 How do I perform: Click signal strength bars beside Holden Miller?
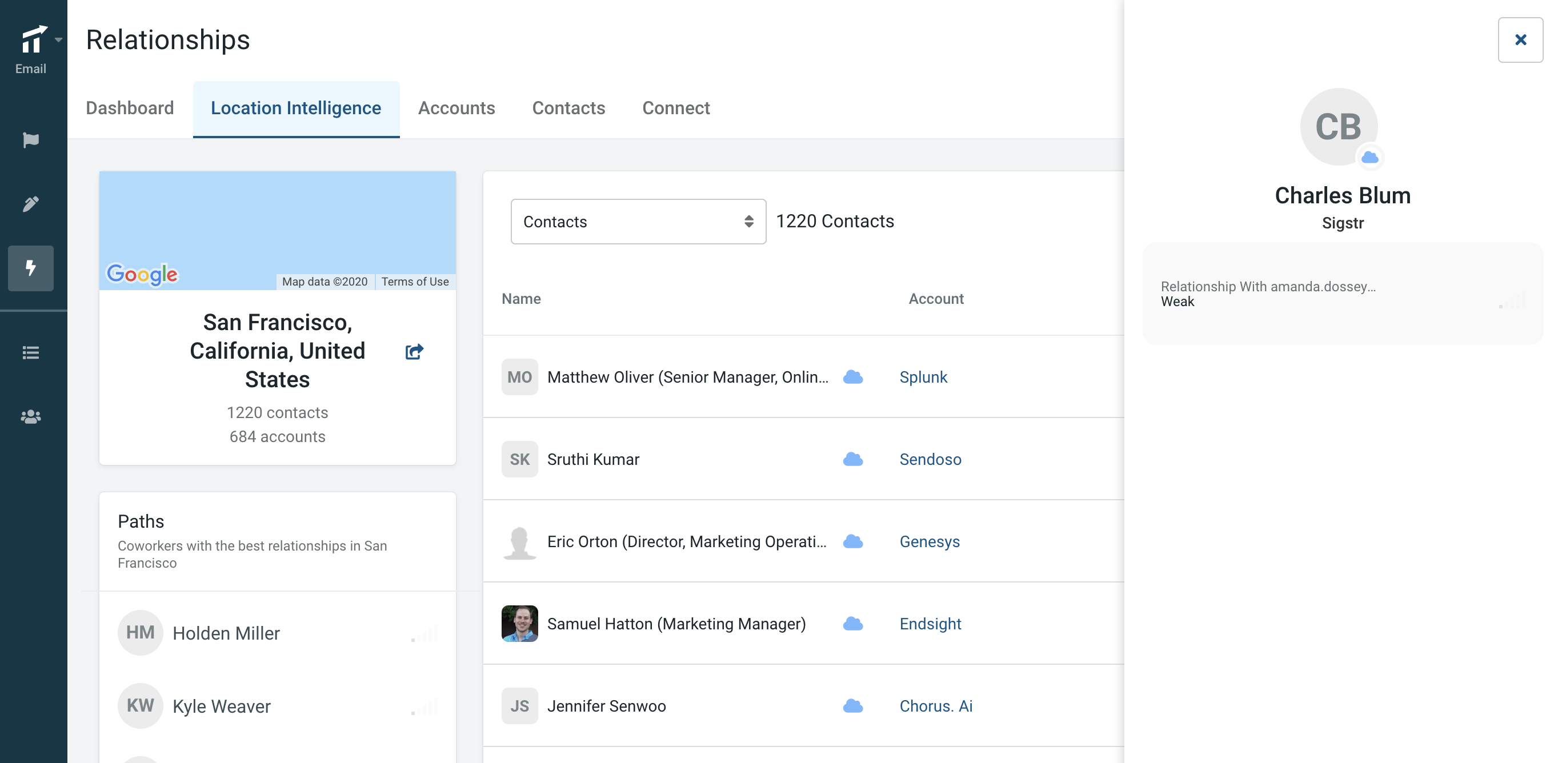point(424,633)
